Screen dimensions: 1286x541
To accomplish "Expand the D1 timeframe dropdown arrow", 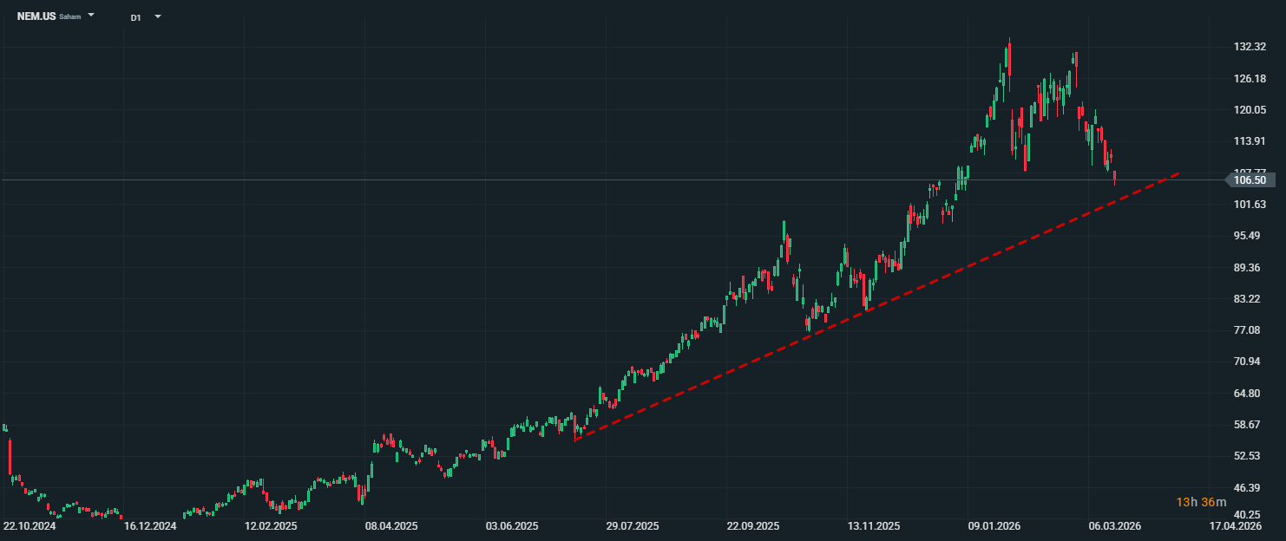I will click(x=157, y=16).
